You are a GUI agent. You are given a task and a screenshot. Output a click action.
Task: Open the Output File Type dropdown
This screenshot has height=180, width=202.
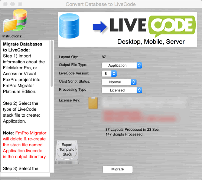tap(122, 66)
